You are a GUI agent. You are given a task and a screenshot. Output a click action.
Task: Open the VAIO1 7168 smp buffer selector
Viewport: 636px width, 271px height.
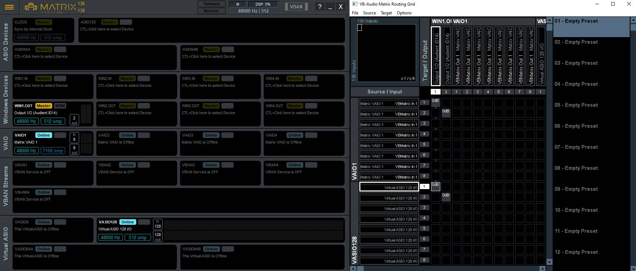click(x=53, y=151)
